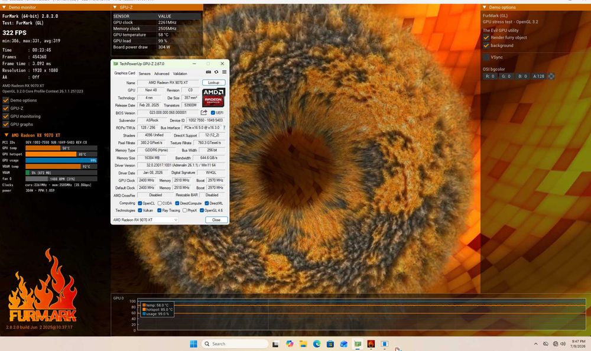
Task: Click the OSI bgcolor picker icon
Action: click(551, 76)
